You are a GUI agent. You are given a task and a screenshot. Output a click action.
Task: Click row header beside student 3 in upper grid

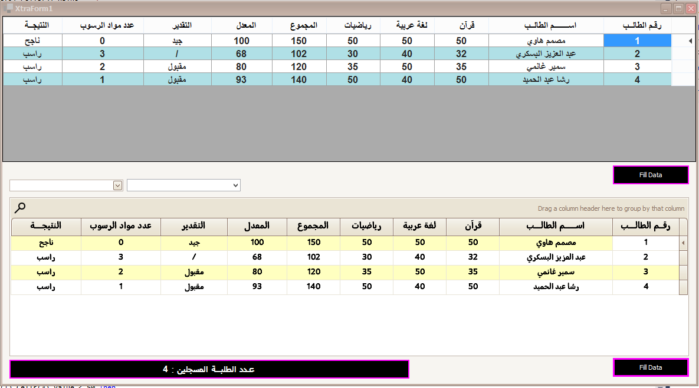[x=682, y=67]
